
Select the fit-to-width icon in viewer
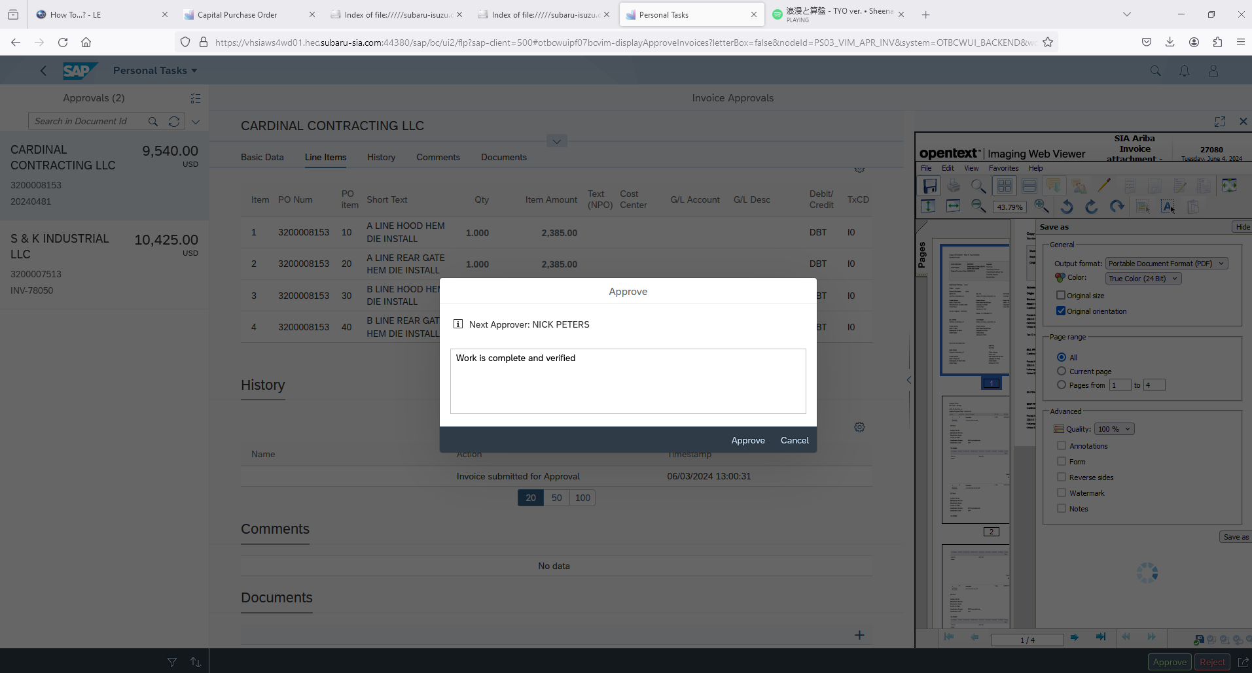tap(954, 207)
